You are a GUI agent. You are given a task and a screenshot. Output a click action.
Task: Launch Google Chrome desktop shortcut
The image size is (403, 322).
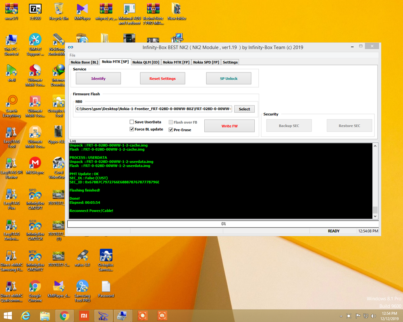pos(35,291)
